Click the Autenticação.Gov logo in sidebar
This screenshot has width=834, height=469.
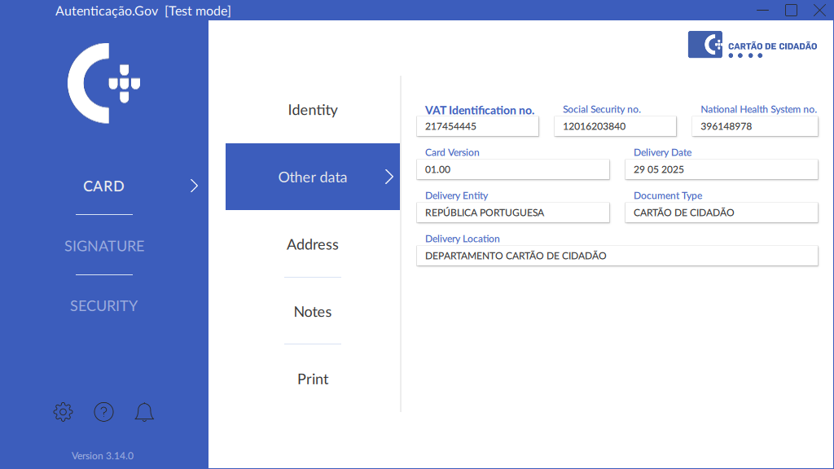tap(103, 83)
